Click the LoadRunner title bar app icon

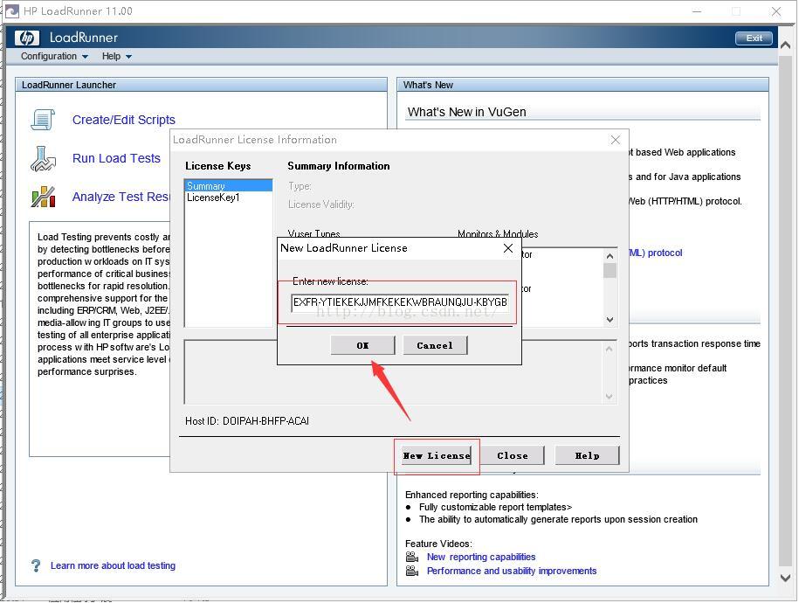click(x=11, y=10)
